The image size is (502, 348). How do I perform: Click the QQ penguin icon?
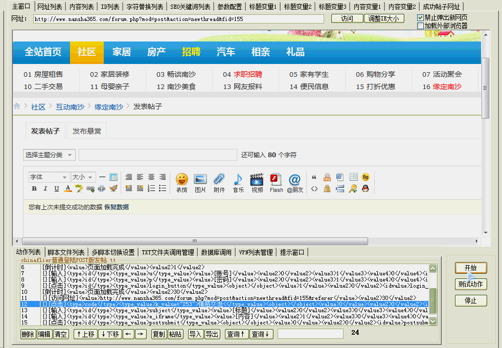click(x=366, y=188)
